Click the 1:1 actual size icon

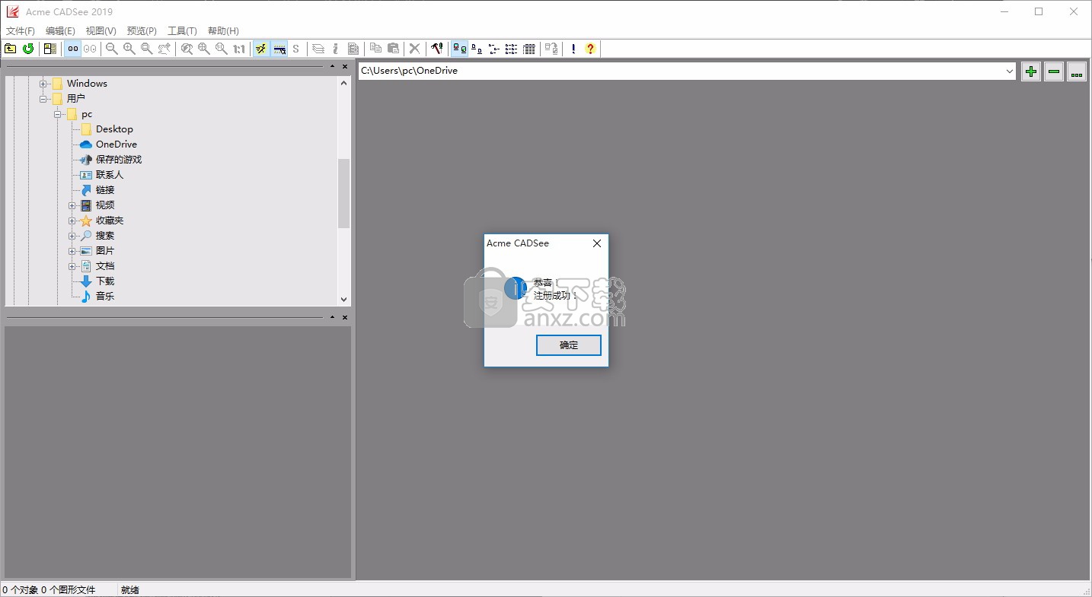[x=239, y=49]
